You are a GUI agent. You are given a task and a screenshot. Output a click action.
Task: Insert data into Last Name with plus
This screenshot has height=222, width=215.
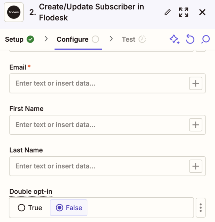coord(196,166)
